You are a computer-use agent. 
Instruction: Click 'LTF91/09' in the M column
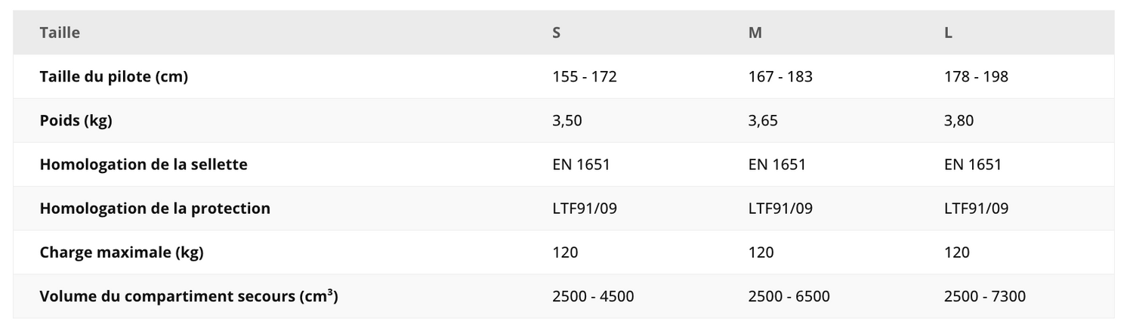780,208
